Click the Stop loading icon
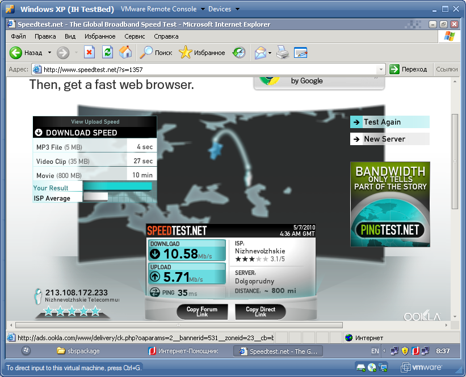Viewport: 466px width, 377px height. [89, 52]
